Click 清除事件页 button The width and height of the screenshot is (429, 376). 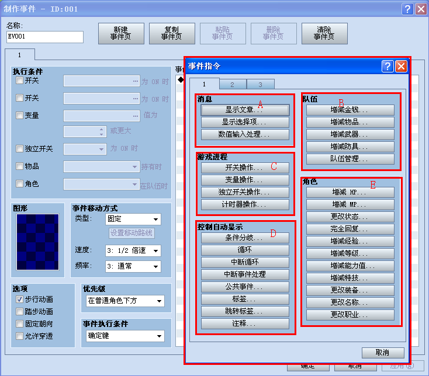click(x=324, y=33)
